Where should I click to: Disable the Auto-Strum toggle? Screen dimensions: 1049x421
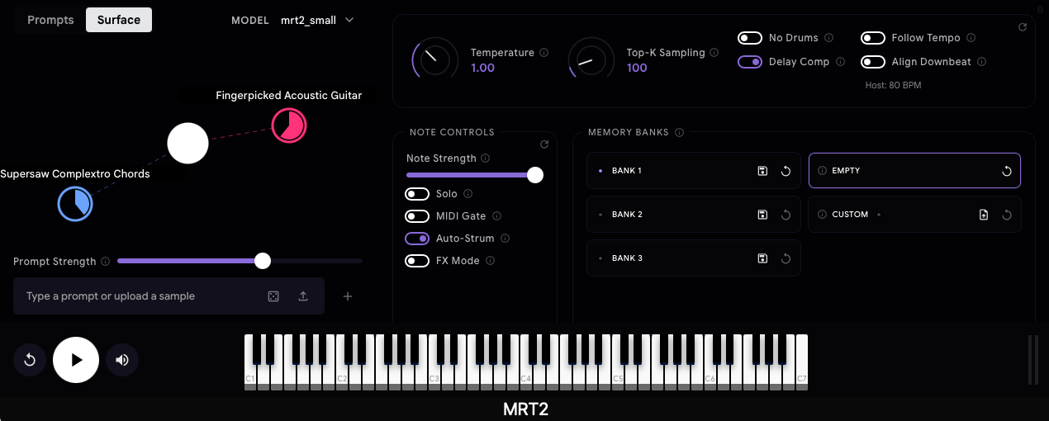point(417,239)
